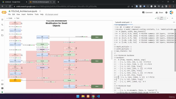Screen dimensions: 176x99
Task: Open the Find and replace search icon
Action: (2, 25)
